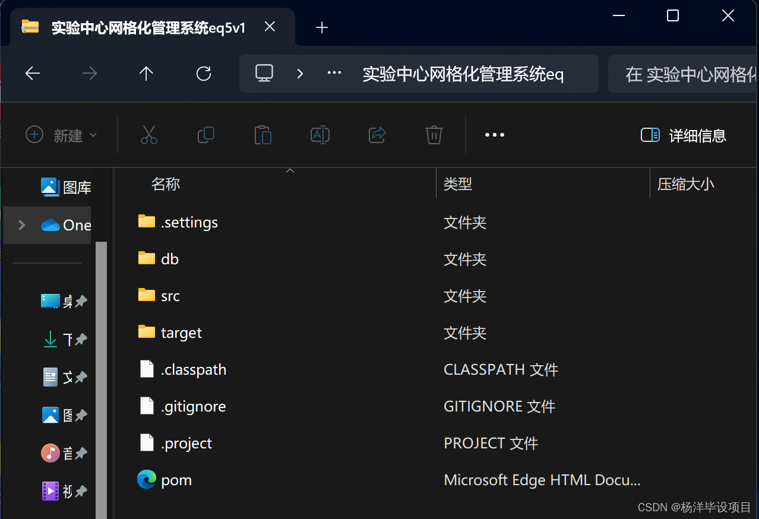Open the See more ellipsis menu
Image resolution: width=759 pixels, height=519 pixels.
(x=494, y=135)
